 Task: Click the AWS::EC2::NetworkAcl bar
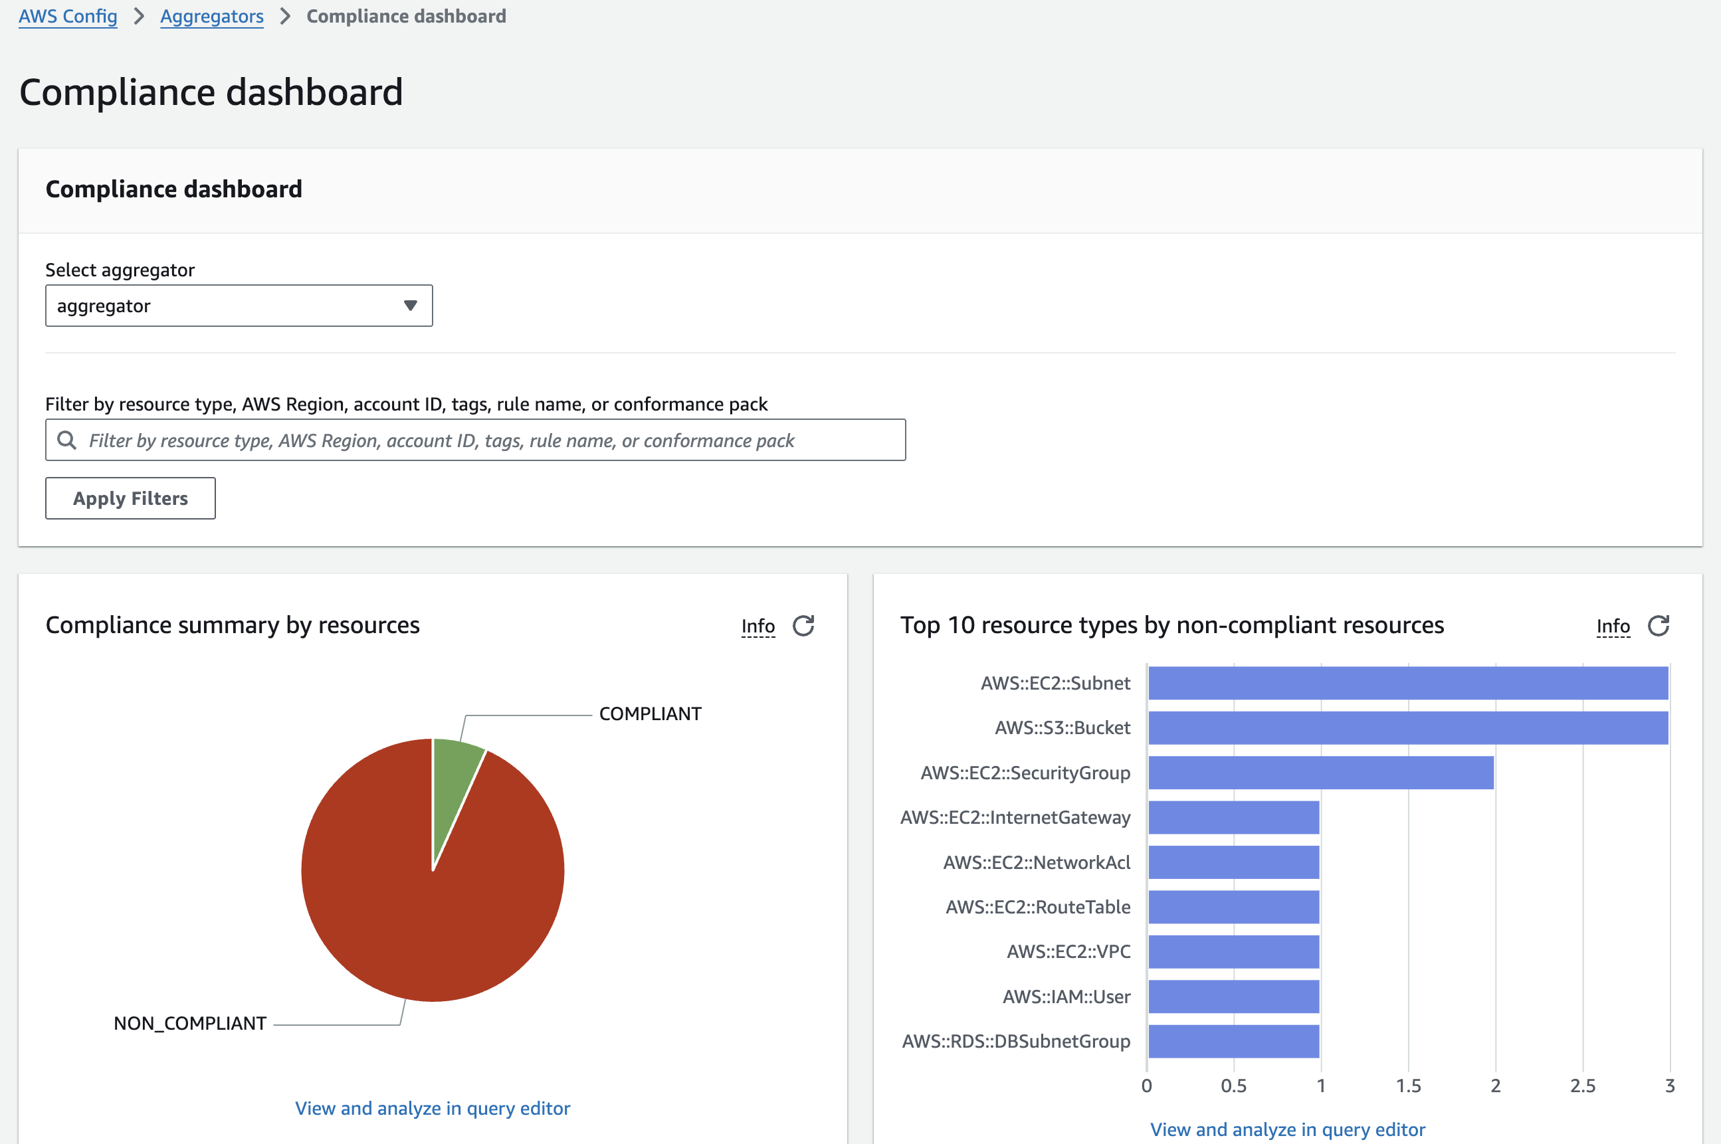pos(1234,862)
